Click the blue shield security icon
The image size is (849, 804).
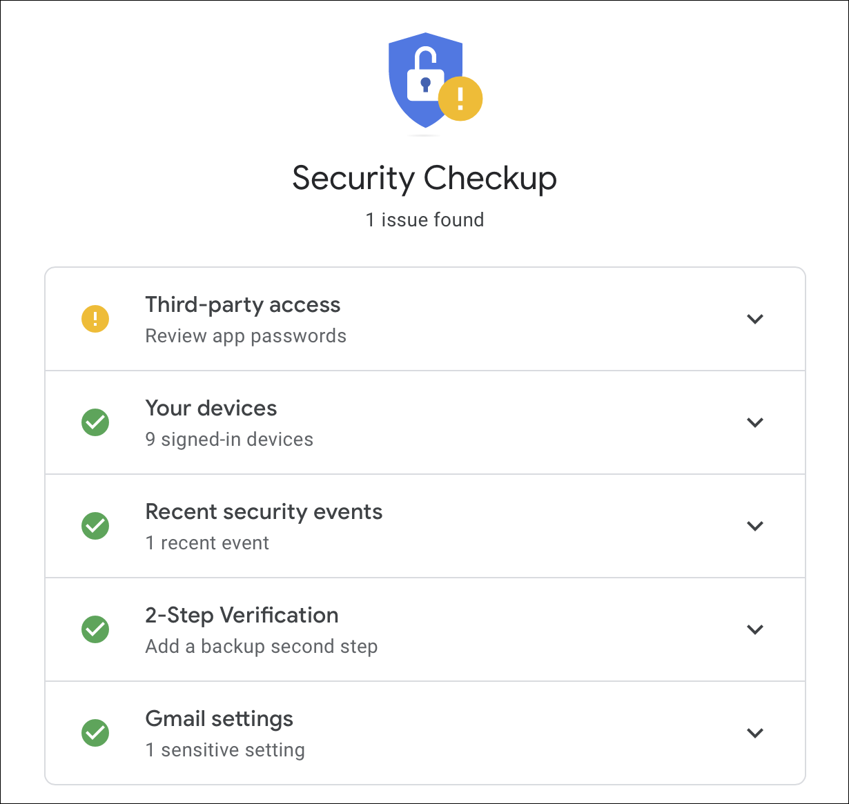[x=426, y=79]
